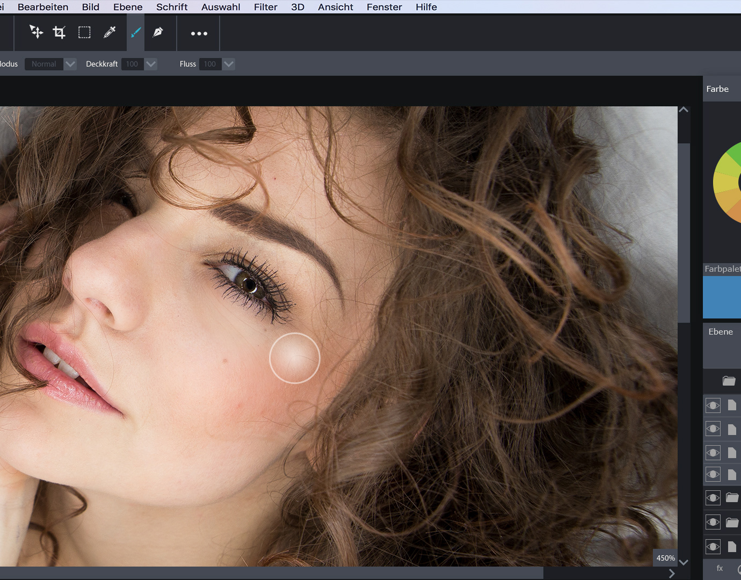Viewport: 741px width, 580px height.
Task: Click the 450% zoom level indicator
Action: pos(665,558)
